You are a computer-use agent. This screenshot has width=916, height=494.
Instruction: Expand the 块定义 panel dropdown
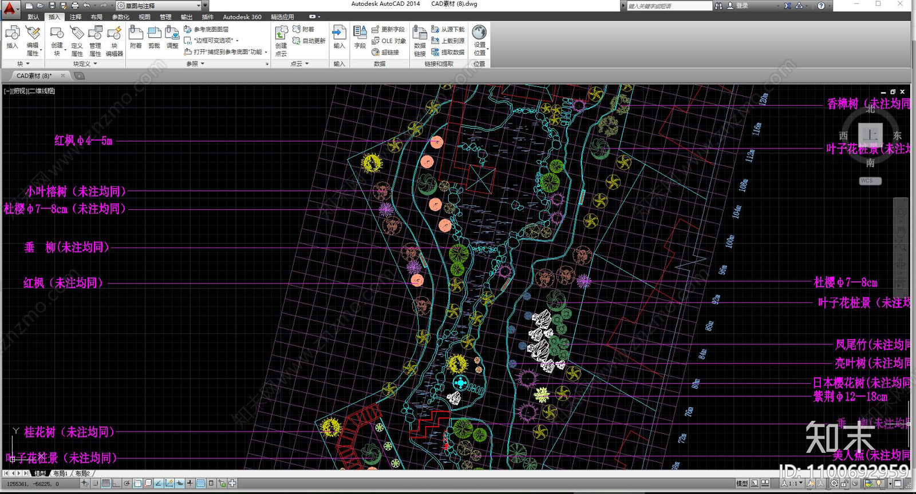(85, 64)
